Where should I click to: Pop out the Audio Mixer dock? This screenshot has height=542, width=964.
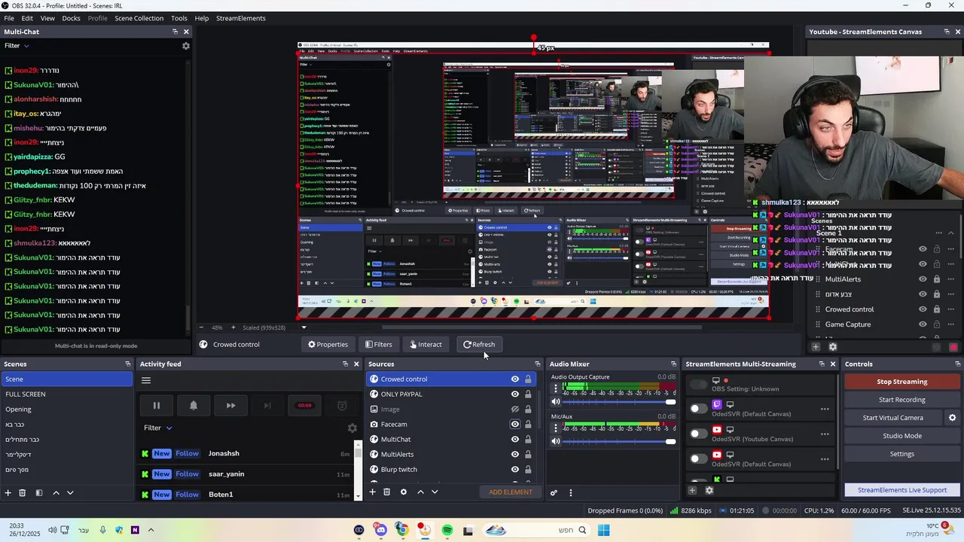[x=673, y=364]
